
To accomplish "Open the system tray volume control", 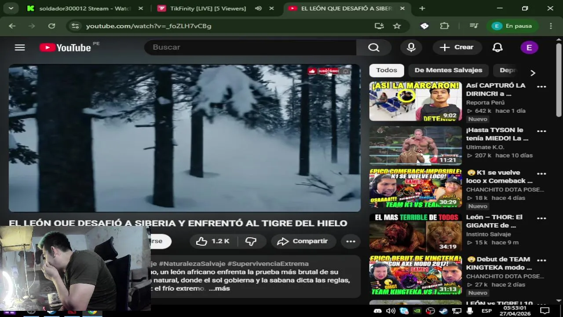I will pos(391,311).
